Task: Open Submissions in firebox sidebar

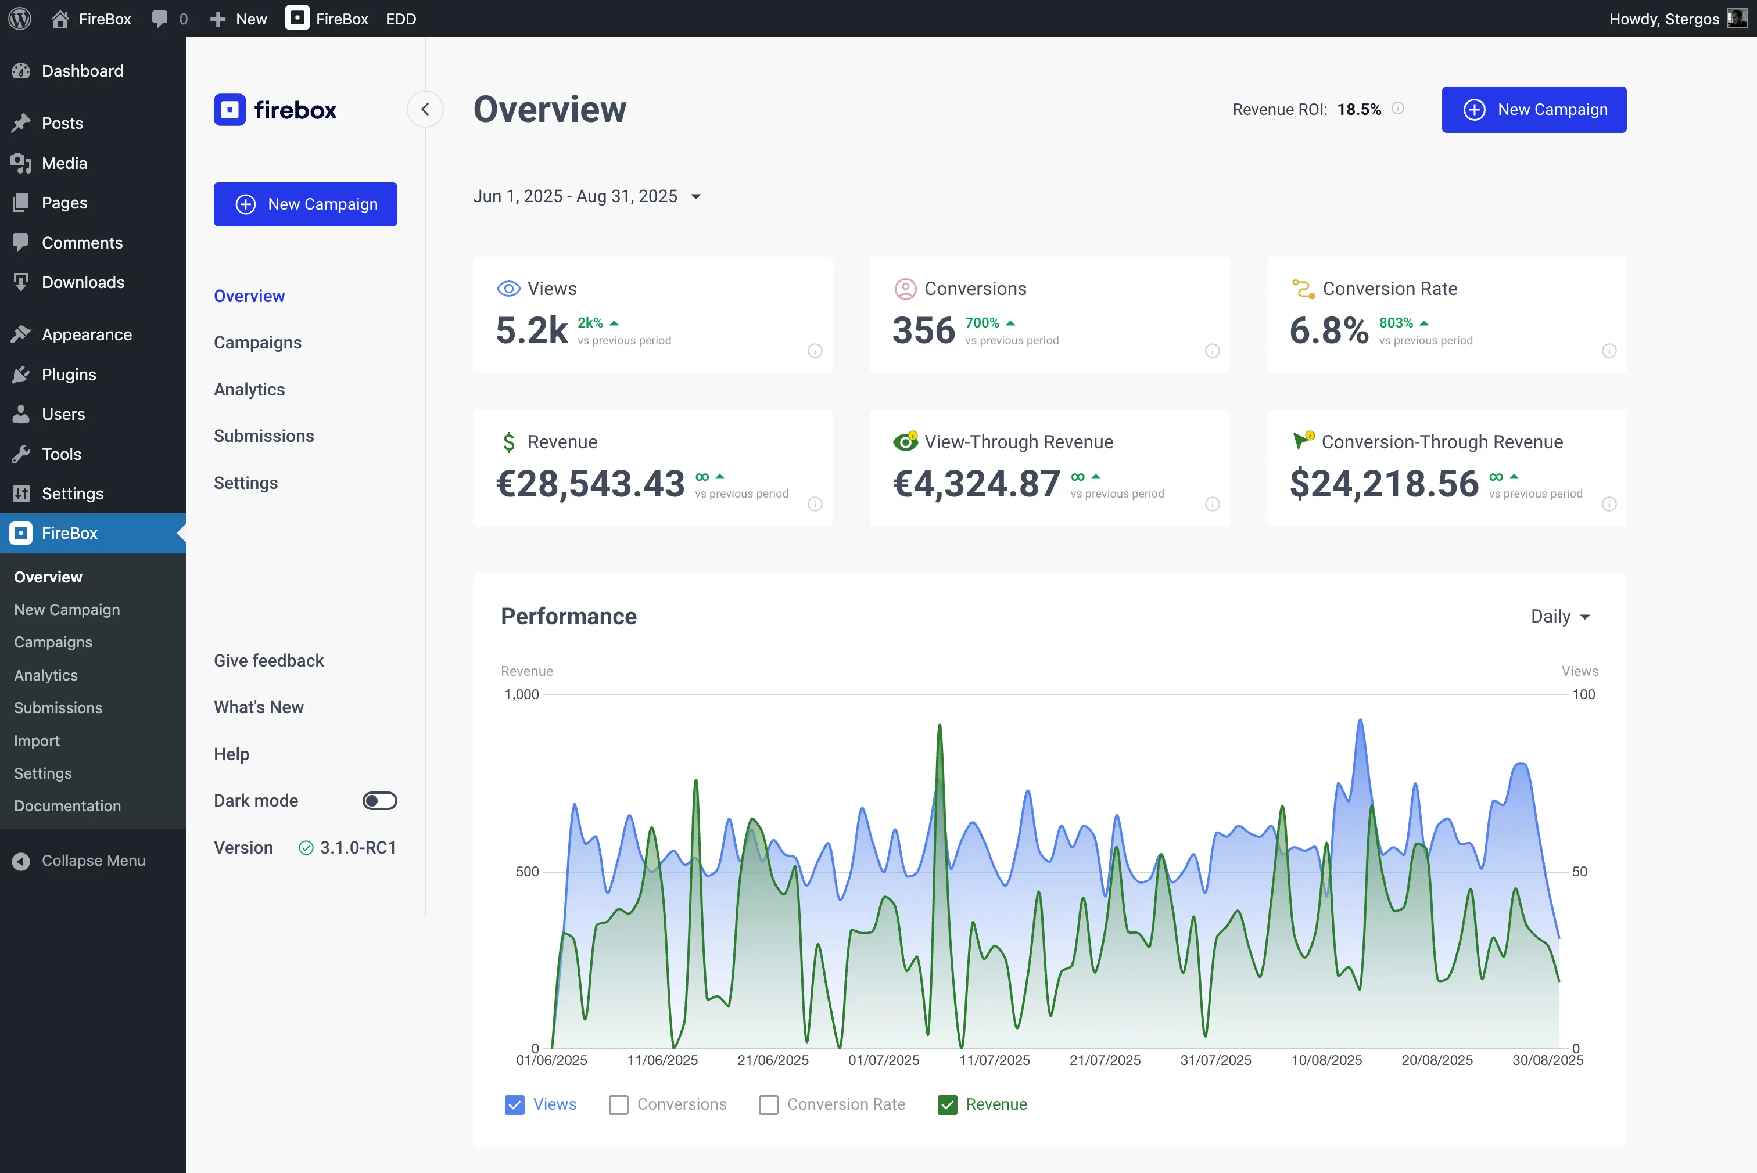Action: click(x=263, y=436)
